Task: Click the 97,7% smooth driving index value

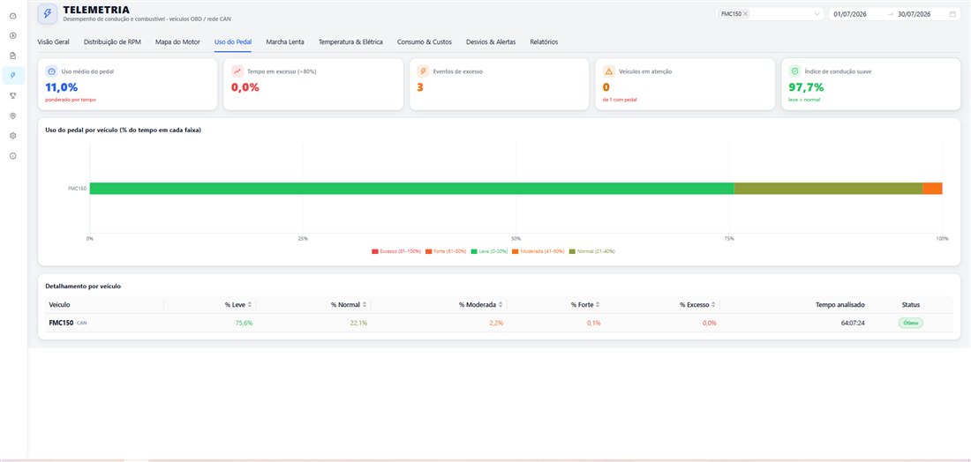Action: pyautogui.click(x=806, y=88)
